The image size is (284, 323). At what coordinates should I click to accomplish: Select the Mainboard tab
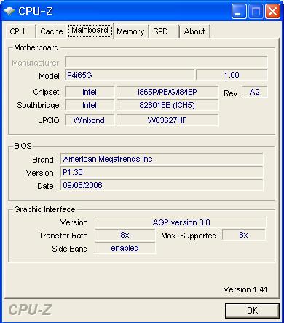pyautogui.click(x=90, y=31)
